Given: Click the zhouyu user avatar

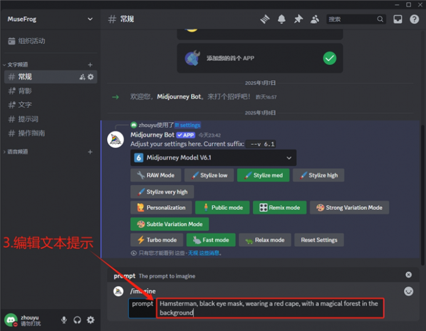Looking at the screenshot, I should (11, 320).
